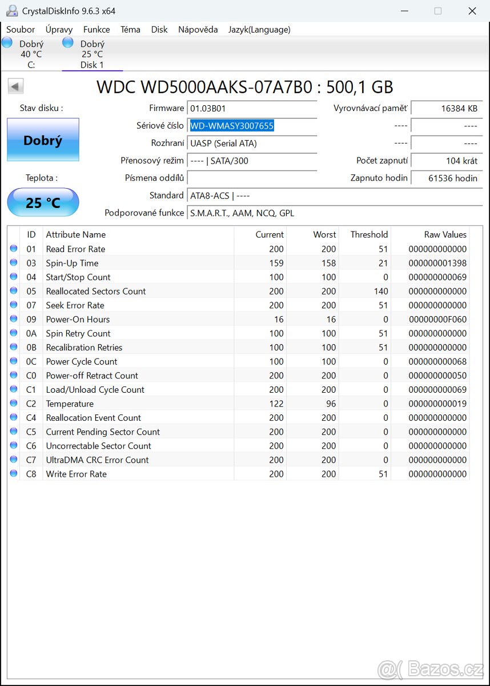This screenshot has width=490, height=686.
Task: Click the status dot beside Temperature attribute
Action: (13, 403)
